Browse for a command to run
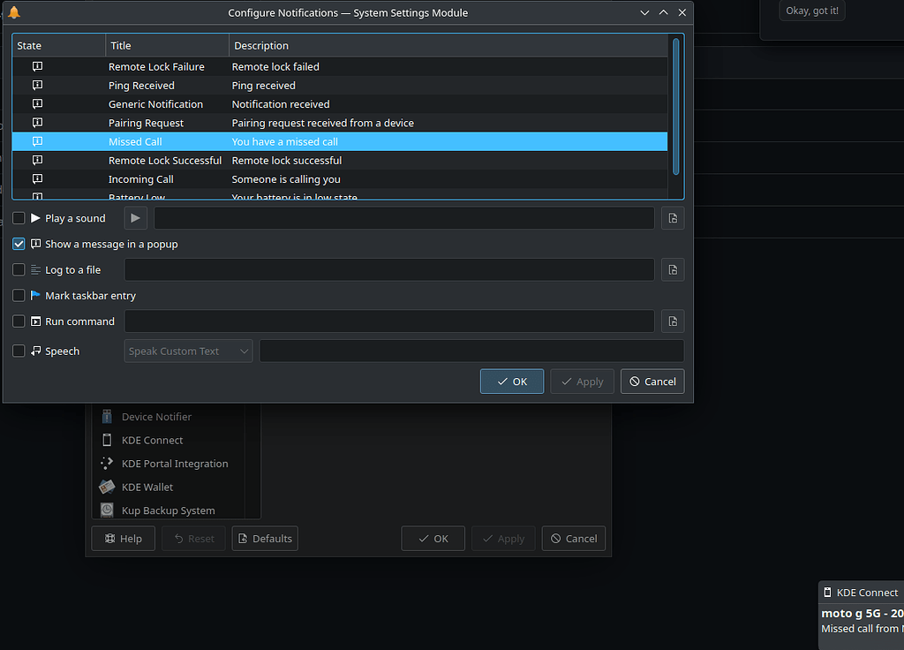Screen dimensions: 904x650 click(x=673, y=321)
